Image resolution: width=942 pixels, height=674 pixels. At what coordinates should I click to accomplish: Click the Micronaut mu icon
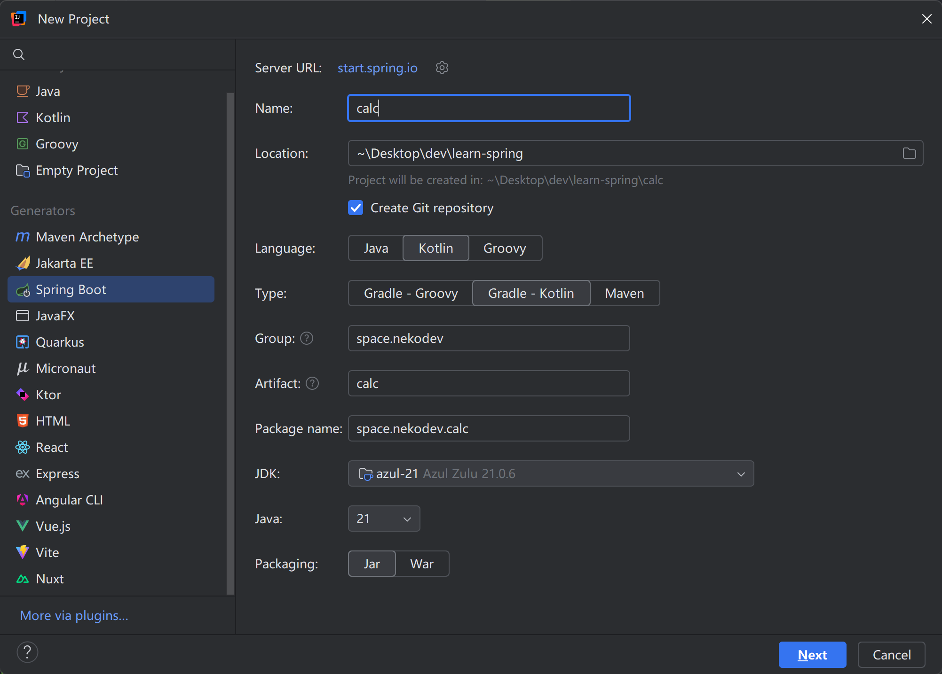coord(23,368)
